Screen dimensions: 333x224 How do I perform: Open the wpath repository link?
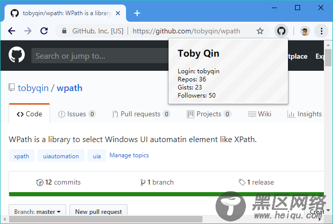[x=69, y=88]
